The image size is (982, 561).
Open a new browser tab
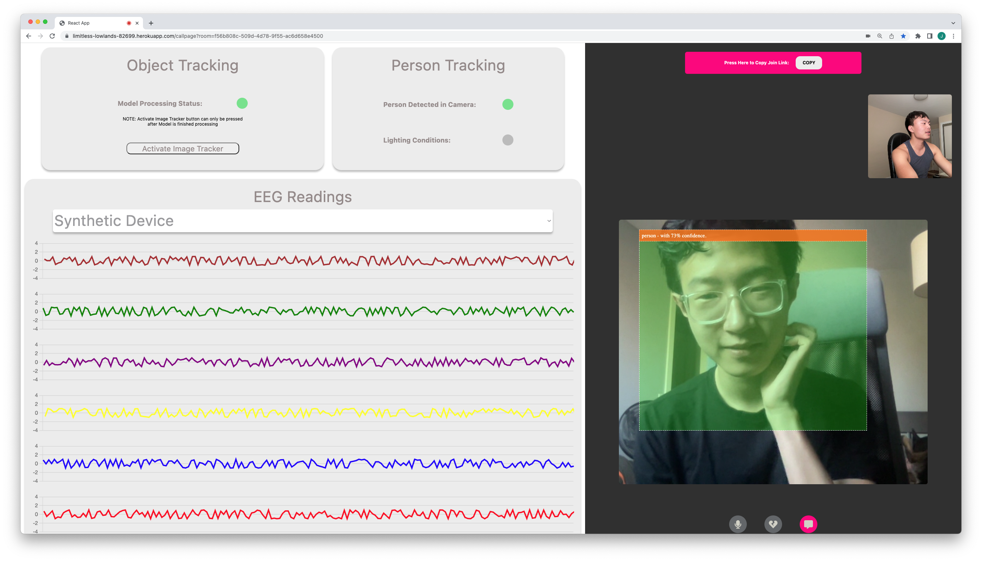151,23
